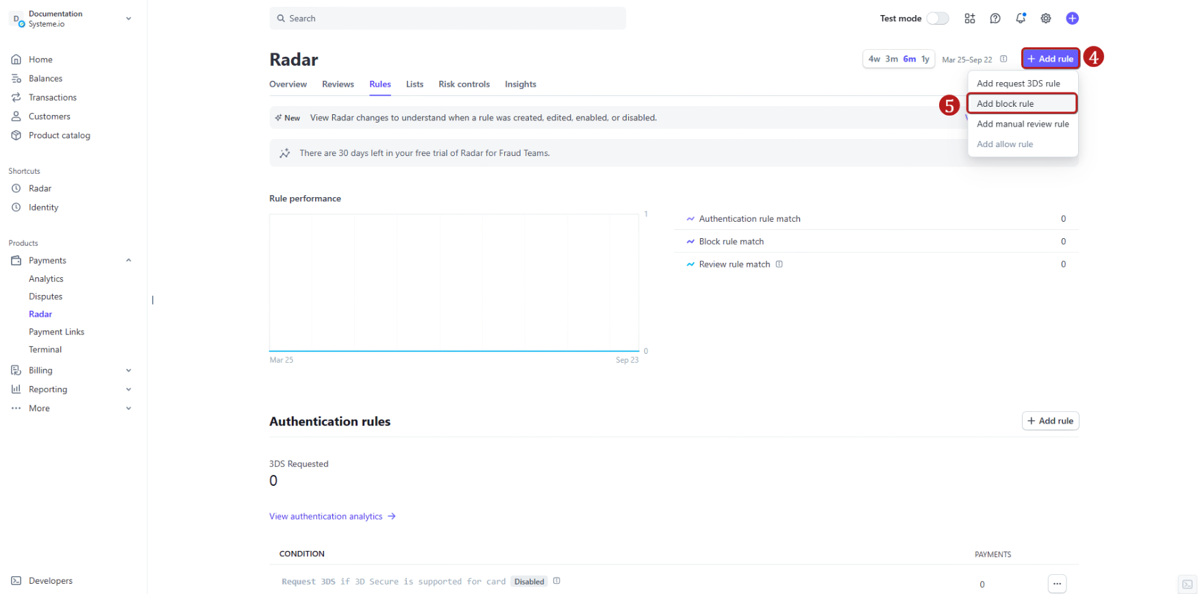
Task: Click the Block rule match row
Action: [875, 242]
